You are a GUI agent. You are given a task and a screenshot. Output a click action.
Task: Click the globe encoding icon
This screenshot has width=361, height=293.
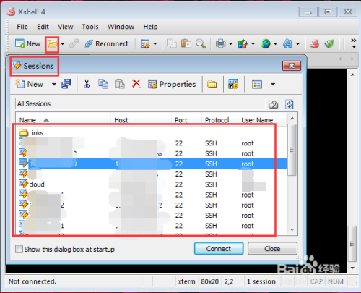(266, 44)
